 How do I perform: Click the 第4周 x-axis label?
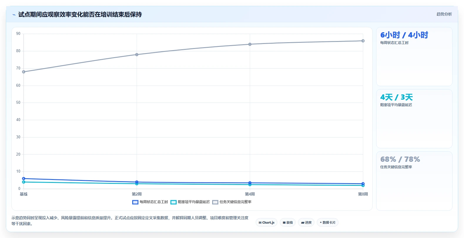(250, 194)
